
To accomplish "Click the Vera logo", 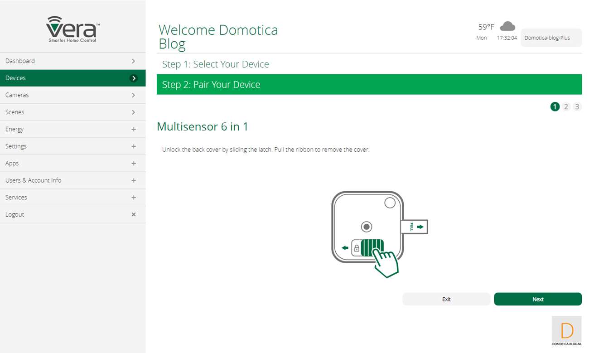I will (x=72, y=29).
